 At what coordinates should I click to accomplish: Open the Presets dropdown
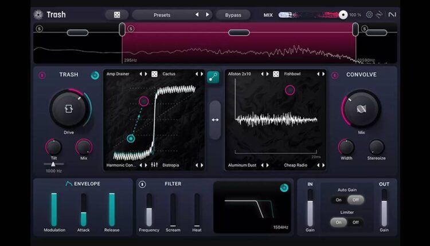162,14
